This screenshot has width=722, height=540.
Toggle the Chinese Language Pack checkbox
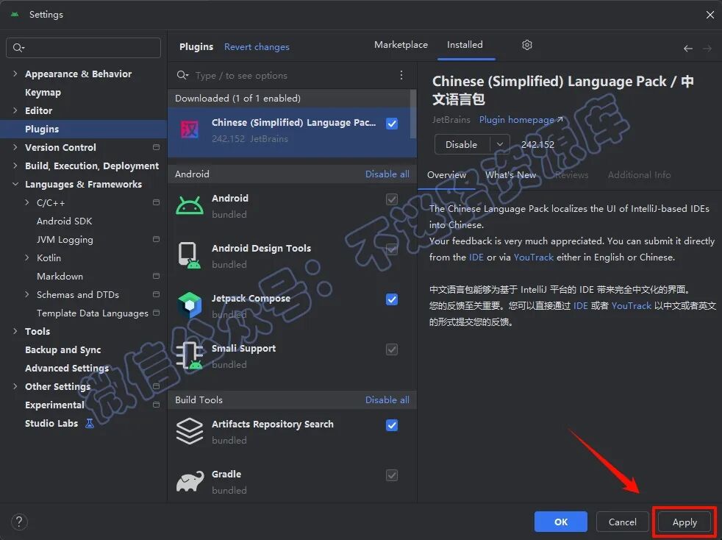click(x=392, y=124)
